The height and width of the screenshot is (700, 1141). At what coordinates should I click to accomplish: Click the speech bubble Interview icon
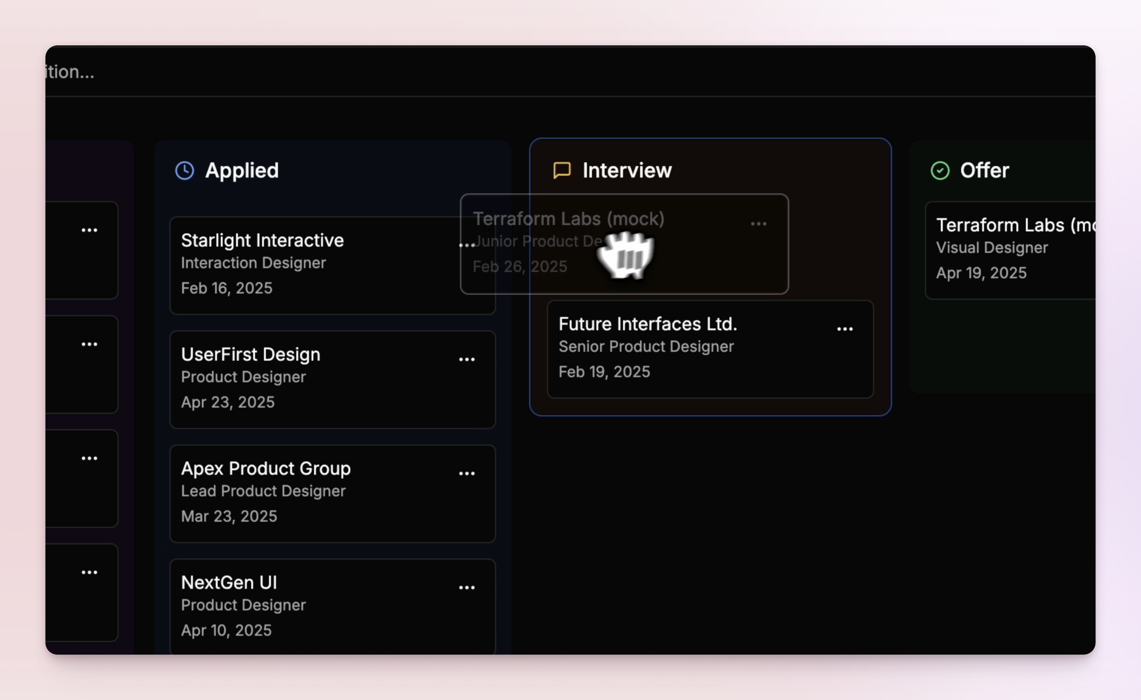pyautogui.click(x=562, y=171)
